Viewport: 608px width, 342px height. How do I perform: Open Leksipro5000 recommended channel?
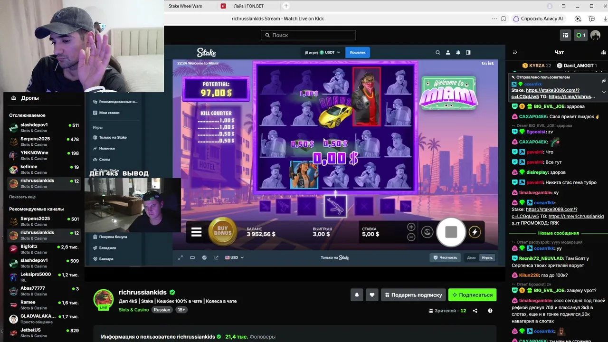tap(44, 277)
